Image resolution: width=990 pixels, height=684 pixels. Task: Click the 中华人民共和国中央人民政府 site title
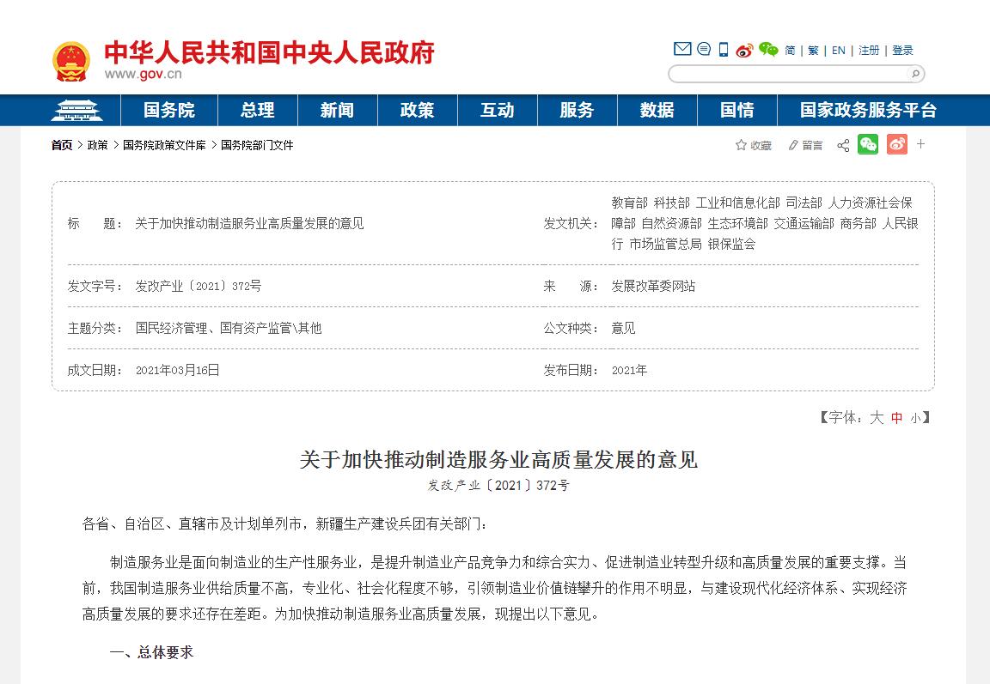[270, 52]
